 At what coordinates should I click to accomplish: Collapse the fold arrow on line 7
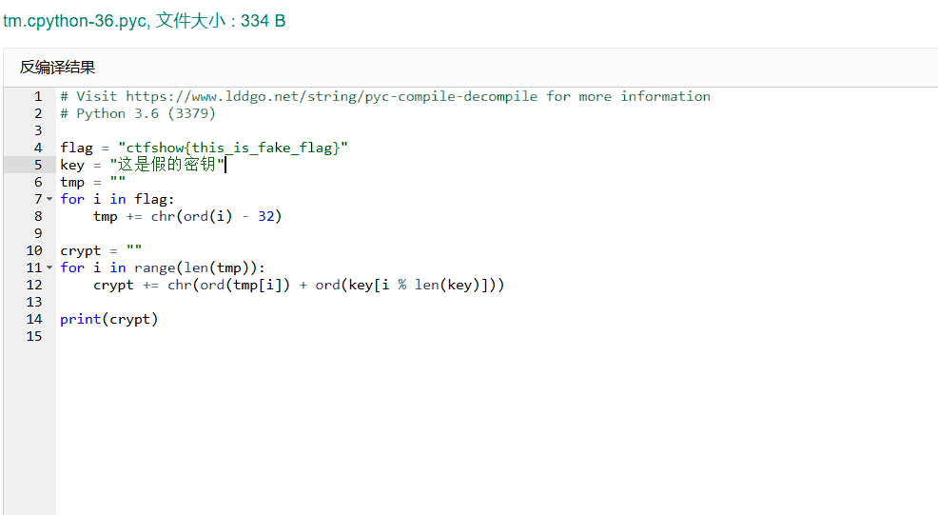pos(49,199)
